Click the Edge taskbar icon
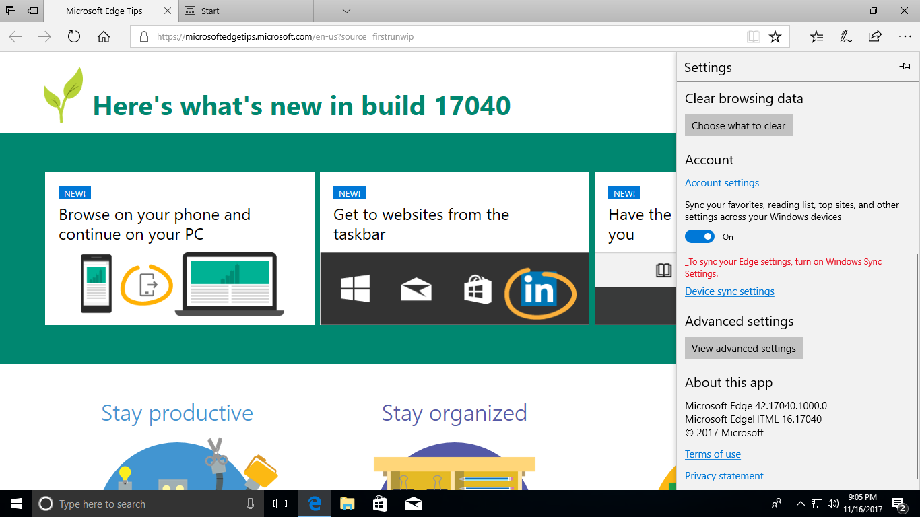920x517 pixels. coord(314,504)
